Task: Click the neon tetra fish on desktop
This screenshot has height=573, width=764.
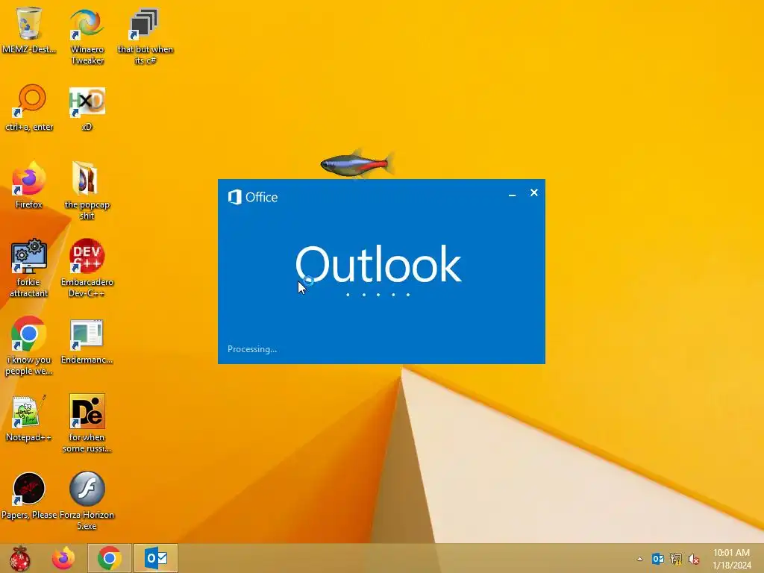Action: [357, 164]
